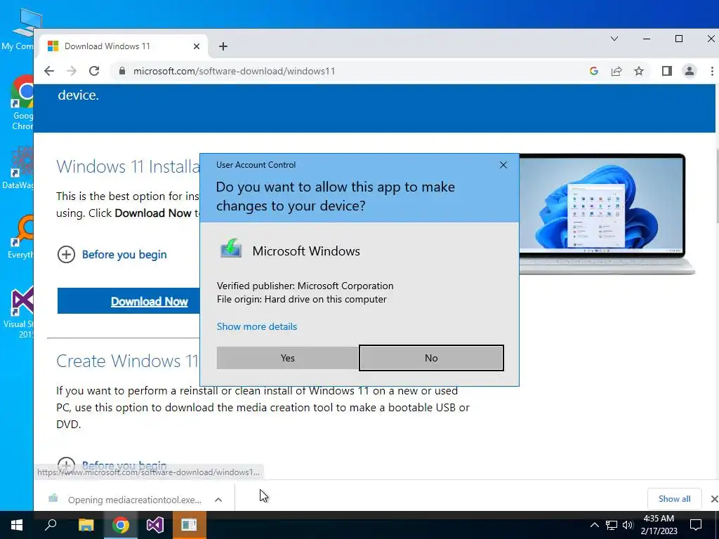This screenshot has height=539, width=719.
Task: Click volume speaker icon in tray
Action: (x=628, y=525)
